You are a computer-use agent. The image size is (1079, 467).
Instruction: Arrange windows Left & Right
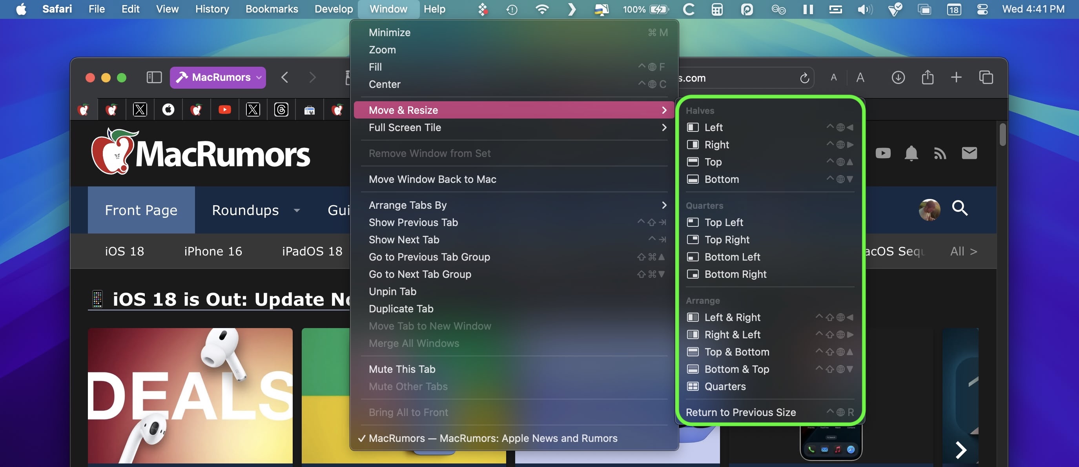click(x=770, y=317)
